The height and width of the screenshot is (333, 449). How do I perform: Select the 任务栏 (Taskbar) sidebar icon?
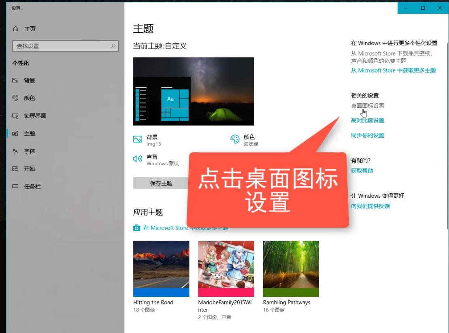15,186
